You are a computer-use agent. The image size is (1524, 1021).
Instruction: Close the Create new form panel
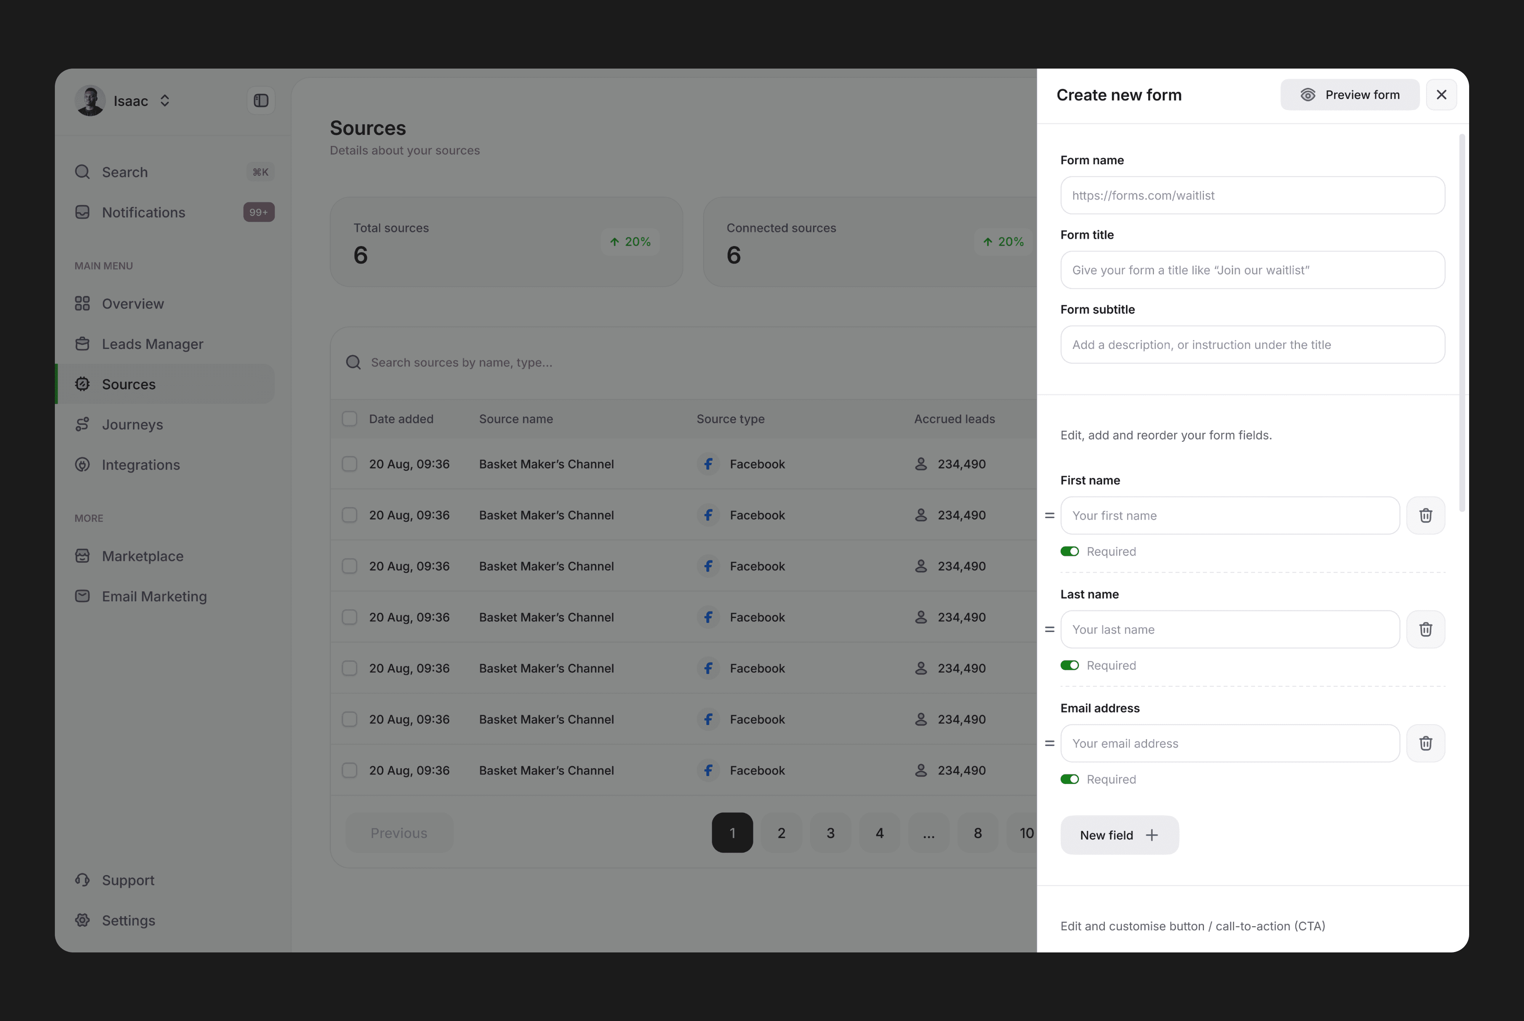pos(1441,95)
